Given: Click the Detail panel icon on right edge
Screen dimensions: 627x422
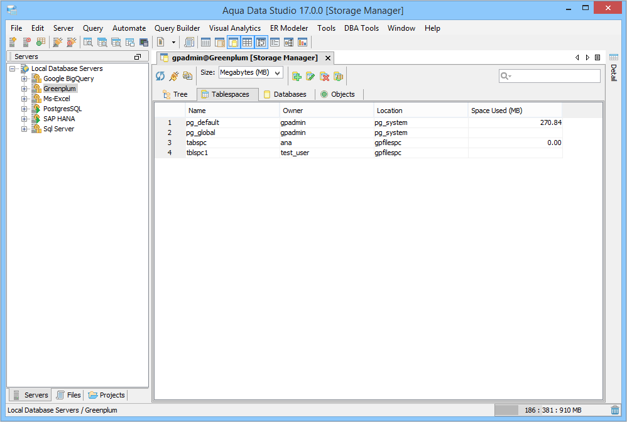Looking at the screenshot, I should (614, 57).
